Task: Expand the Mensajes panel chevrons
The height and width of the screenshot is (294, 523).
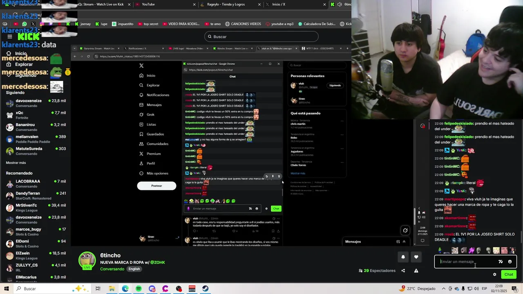Action: coord(404,242)
